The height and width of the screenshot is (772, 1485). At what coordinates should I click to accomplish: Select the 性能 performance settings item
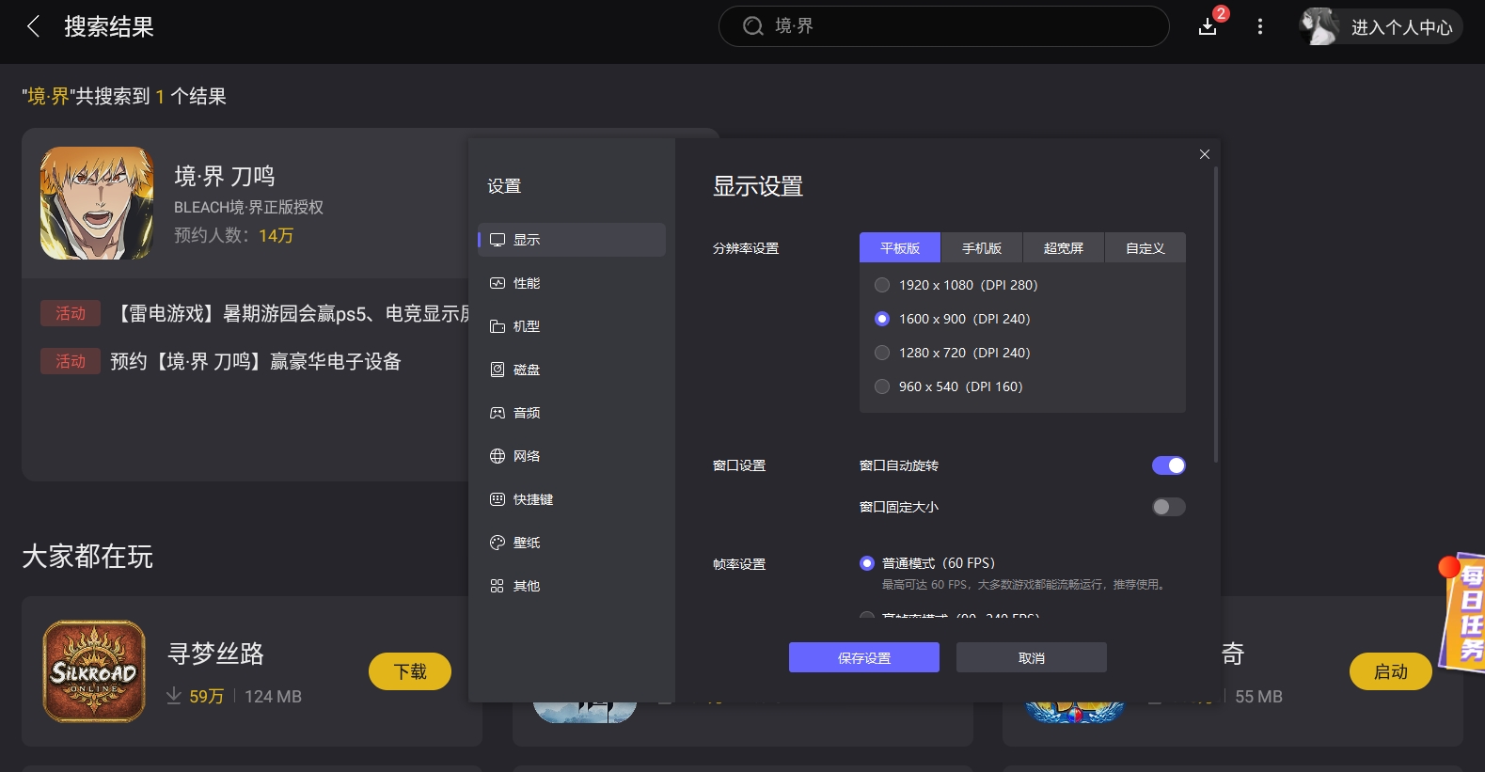pyautogui.click(x=572, y=283)
